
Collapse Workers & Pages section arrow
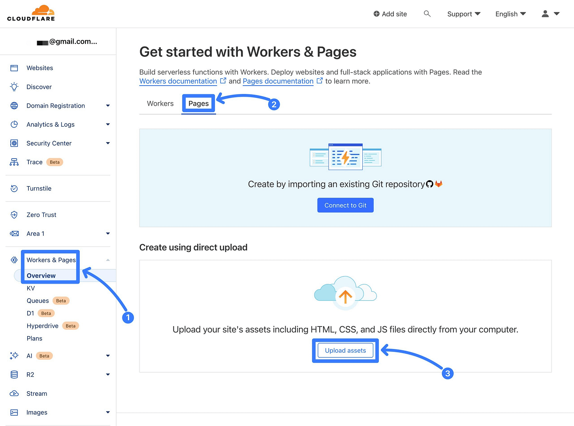point(108,260)
